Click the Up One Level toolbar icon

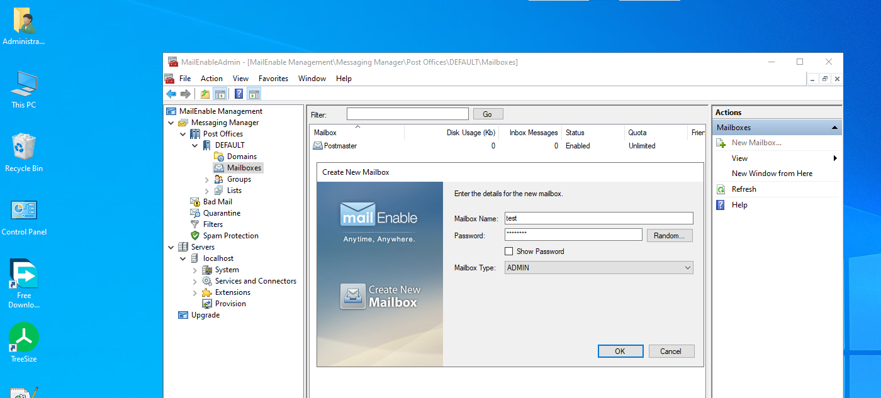pos(205,94)
